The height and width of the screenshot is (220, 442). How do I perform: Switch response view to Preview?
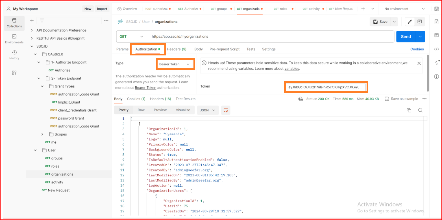point(160,110)
